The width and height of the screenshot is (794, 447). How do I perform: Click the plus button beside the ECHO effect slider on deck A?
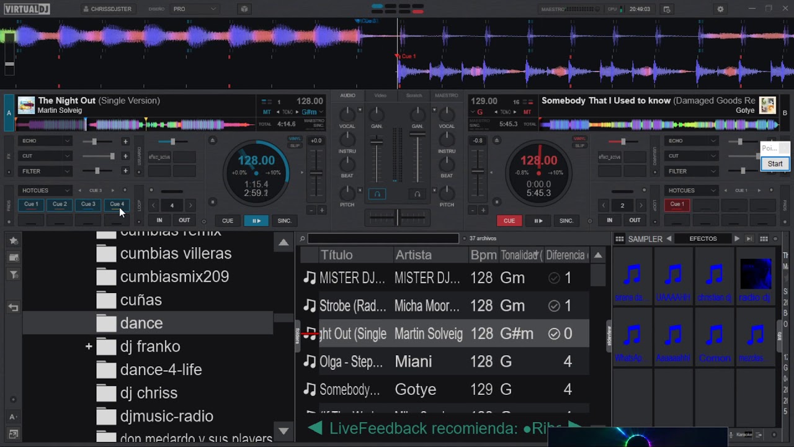tap(125, 142)
